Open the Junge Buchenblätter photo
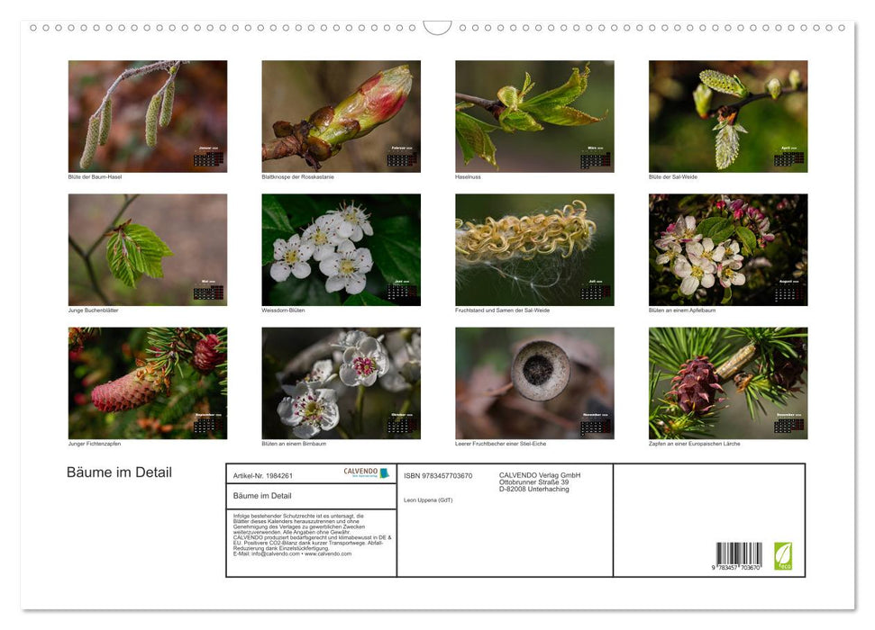The width and height of the screenshot is (875, 630). click(x=148, y=249)
